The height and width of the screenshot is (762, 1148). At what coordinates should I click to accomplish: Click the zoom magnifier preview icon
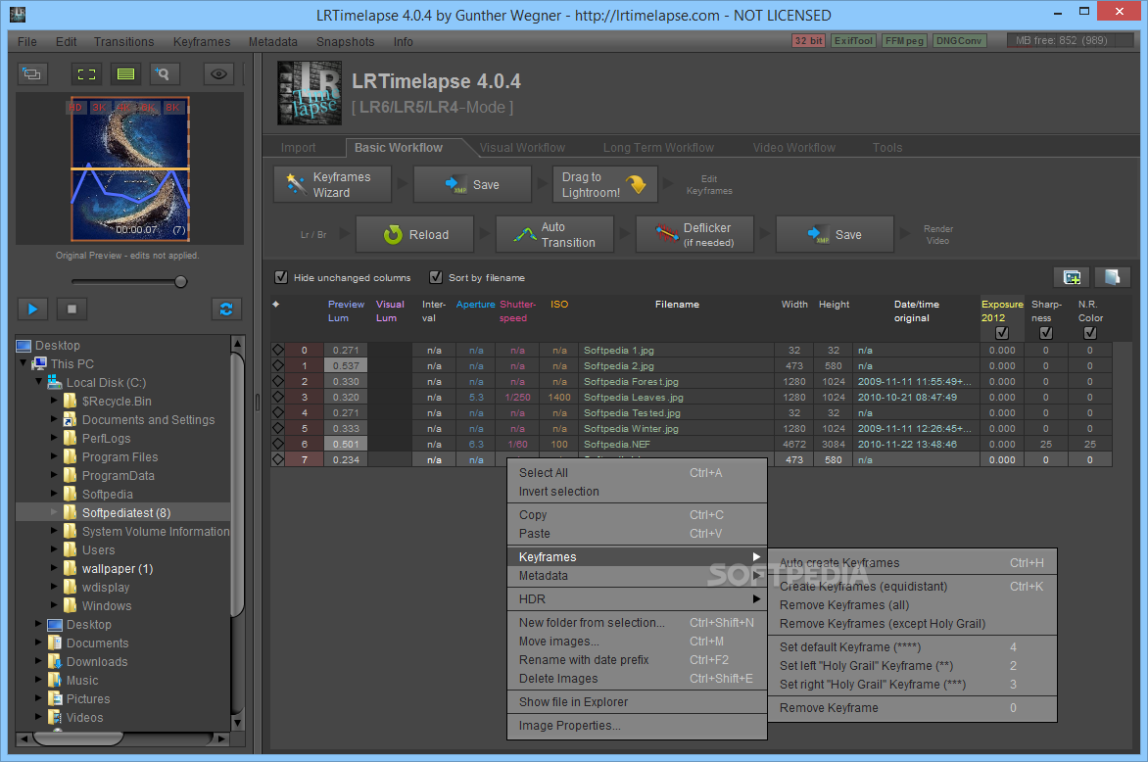tap(164, 73)
